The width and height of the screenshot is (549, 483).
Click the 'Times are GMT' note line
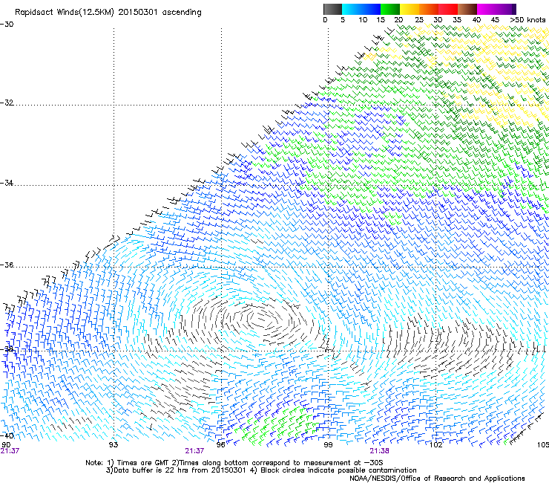(234, 463)
